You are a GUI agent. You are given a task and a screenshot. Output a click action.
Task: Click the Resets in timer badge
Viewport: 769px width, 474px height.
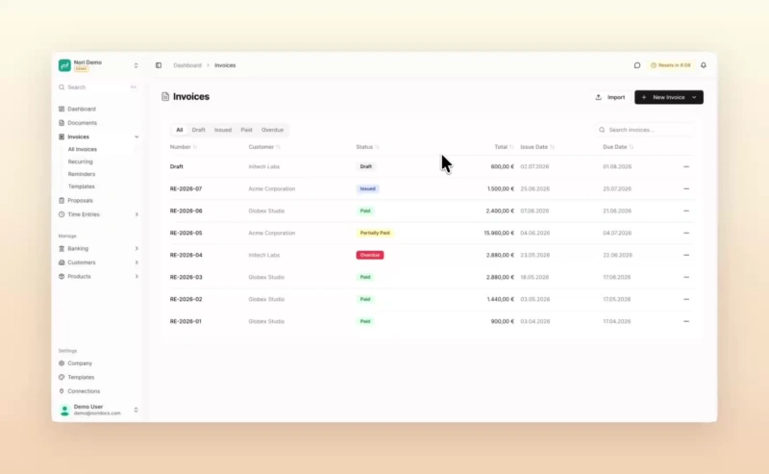pyautogui.click(x=670, y=65)
